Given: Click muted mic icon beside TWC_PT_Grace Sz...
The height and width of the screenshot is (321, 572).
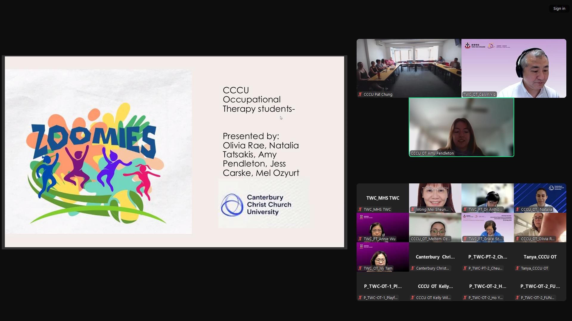Looking at the screenshot, I should tap(465, 239).
